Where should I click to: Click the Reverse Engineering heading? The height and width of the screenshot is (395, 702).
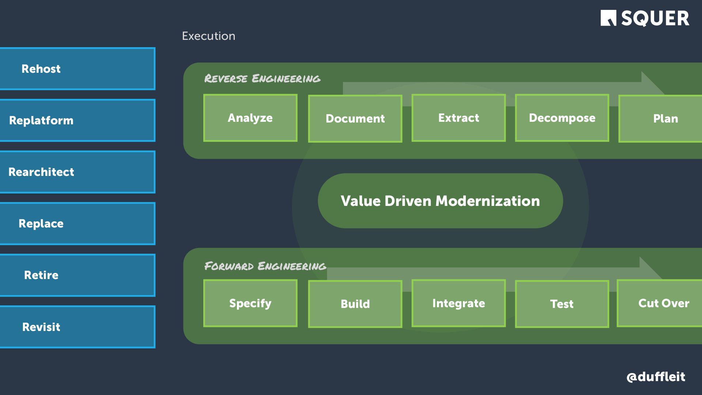coord(262,78)
